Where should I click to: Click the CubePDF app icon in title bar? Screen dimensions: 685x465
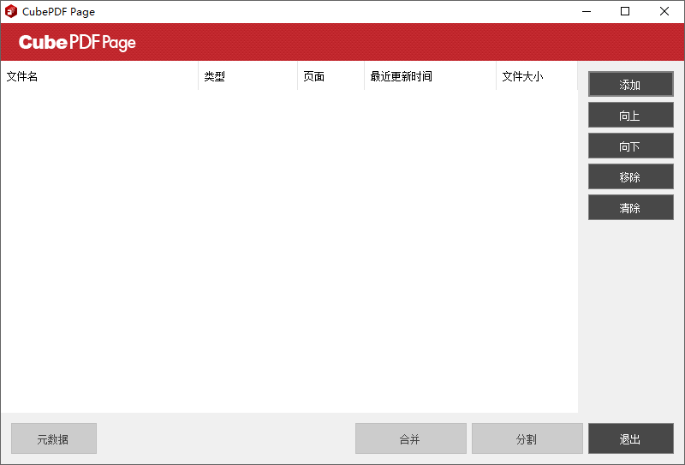pos(11,11)
